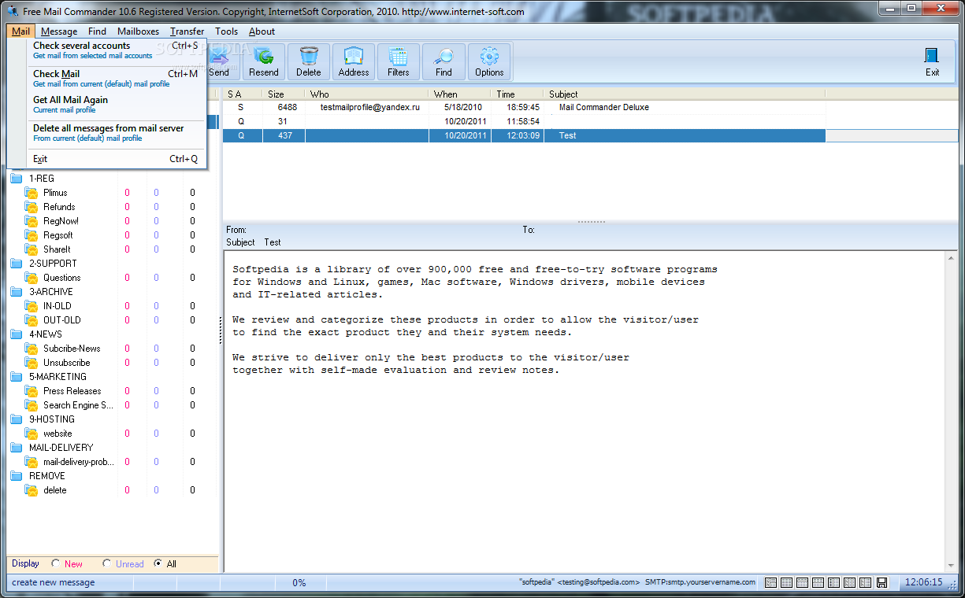Choose Delete all messages from mail server

pyautogui.click(x=116, y=132)
